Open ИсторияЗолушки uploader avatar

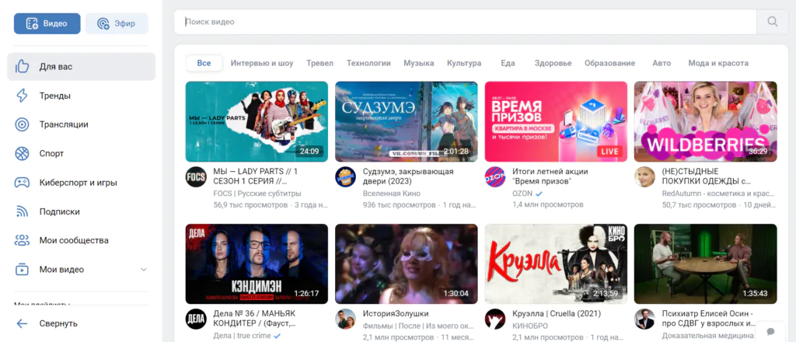click(346, 319)
